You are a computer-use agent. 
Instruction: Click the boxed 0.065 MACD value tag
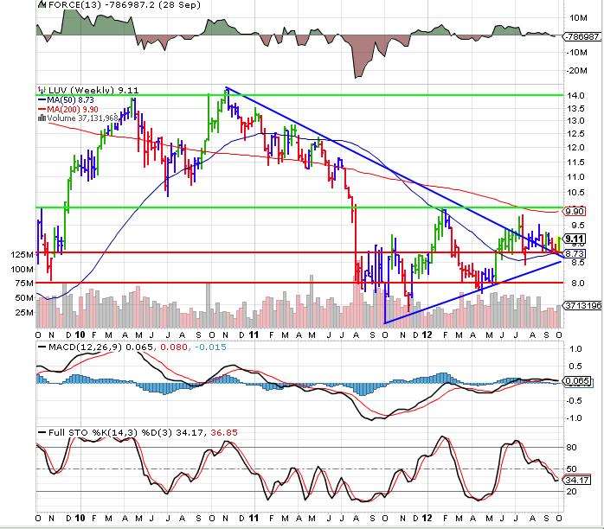576,381
